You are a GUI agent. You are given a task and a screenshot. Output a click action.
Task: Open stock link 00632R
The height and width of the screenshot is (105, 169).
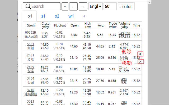(31, 33)
